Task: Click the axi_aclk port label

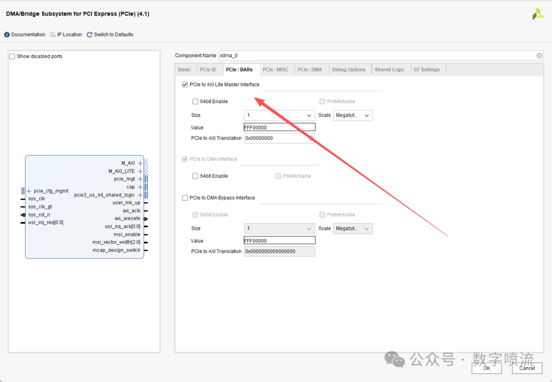Action: pos(132,211)
